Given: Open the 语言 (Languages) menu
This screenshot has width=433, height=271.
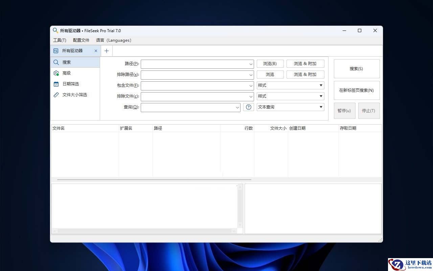Looking at the screenshot, I should 114,40.
